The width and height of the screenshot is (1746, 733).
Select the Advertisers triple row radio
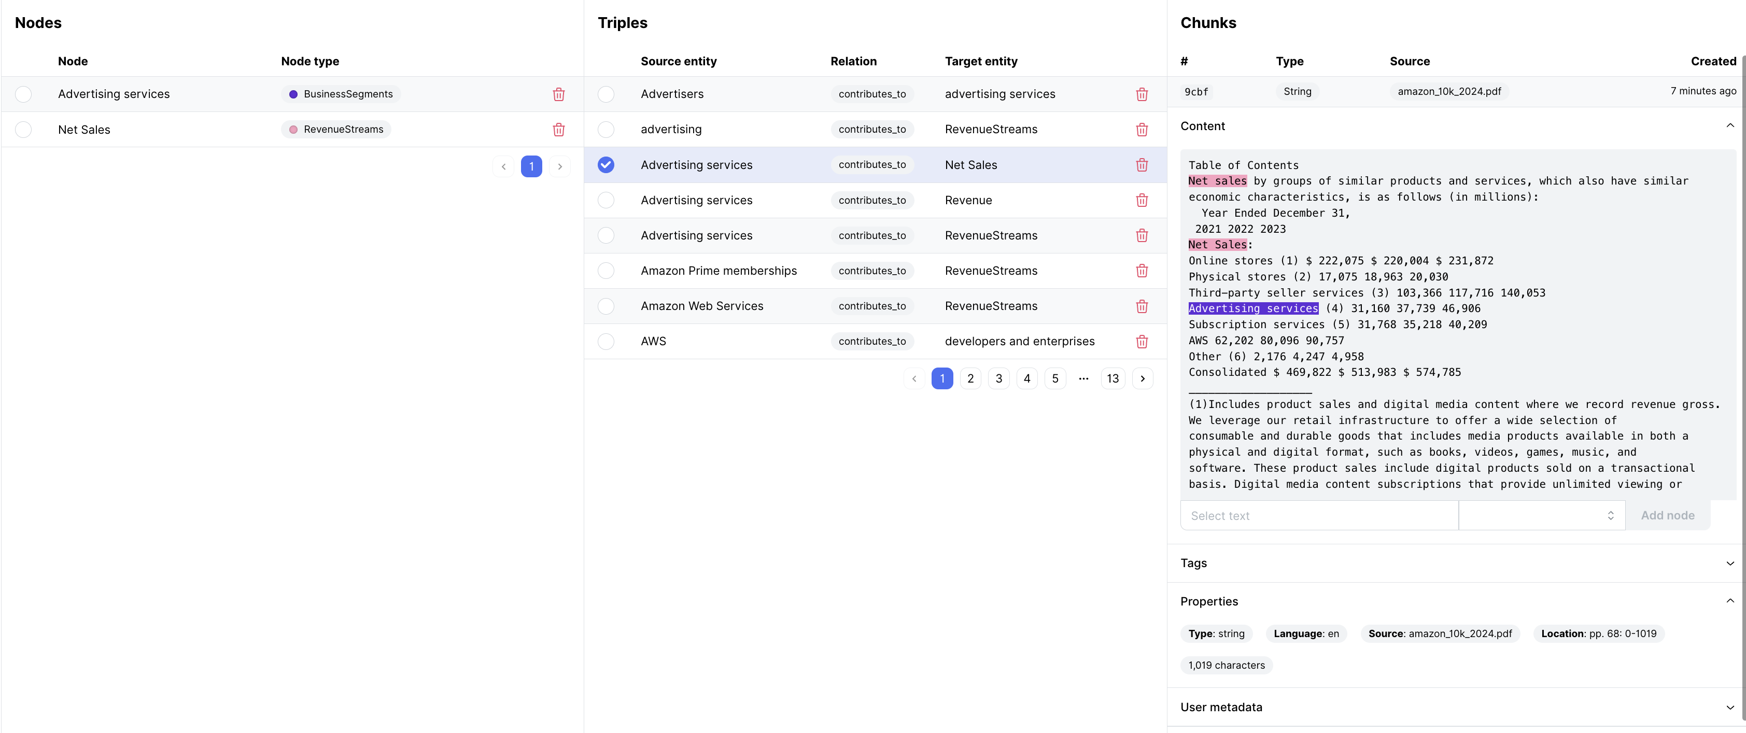[606, 94]
